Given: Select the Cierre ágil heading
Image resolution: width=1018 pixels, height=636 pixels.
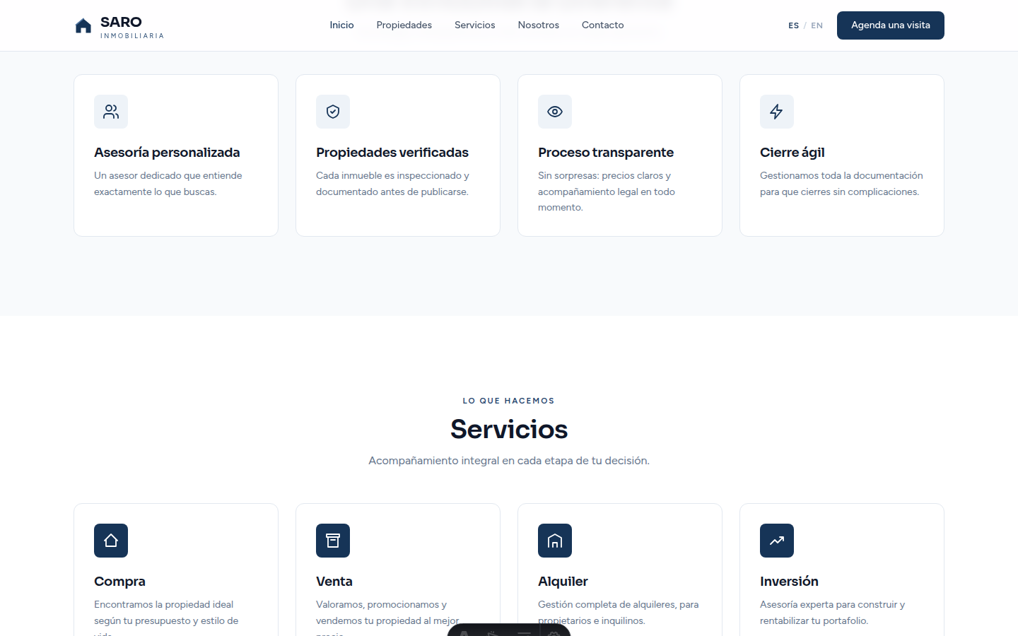Looking at the screenshot, I should tap(792, 153).
